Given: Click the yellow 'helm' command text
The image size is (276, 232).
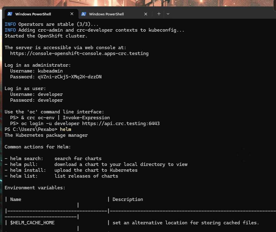Looking at the screenshot, I should [66, 129].
